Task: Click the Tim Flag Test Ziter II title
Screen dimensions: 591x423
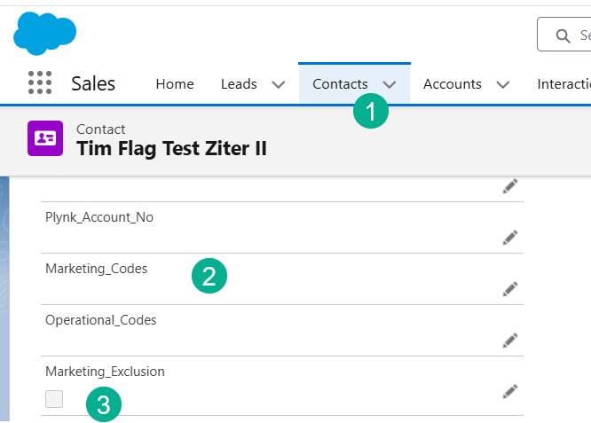Action: click(171, 148)
